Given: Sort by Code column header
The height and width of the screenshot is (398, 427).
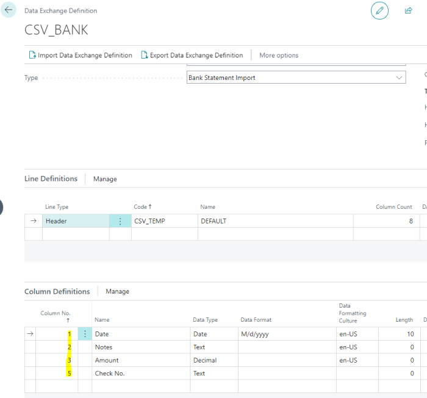Looking at the screenshot, I should 143,207.
